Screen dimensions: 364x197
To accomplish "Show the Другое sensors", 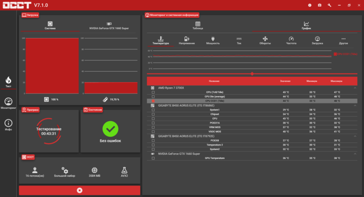I will pos(344,41).
